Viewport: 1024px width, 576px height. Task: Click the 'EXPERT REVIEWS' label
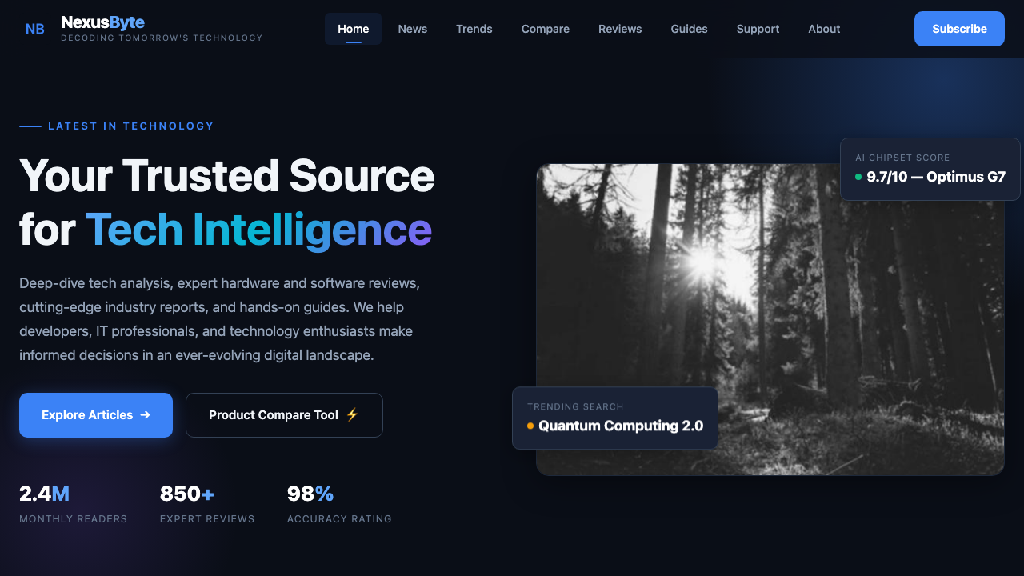point(207,518)
